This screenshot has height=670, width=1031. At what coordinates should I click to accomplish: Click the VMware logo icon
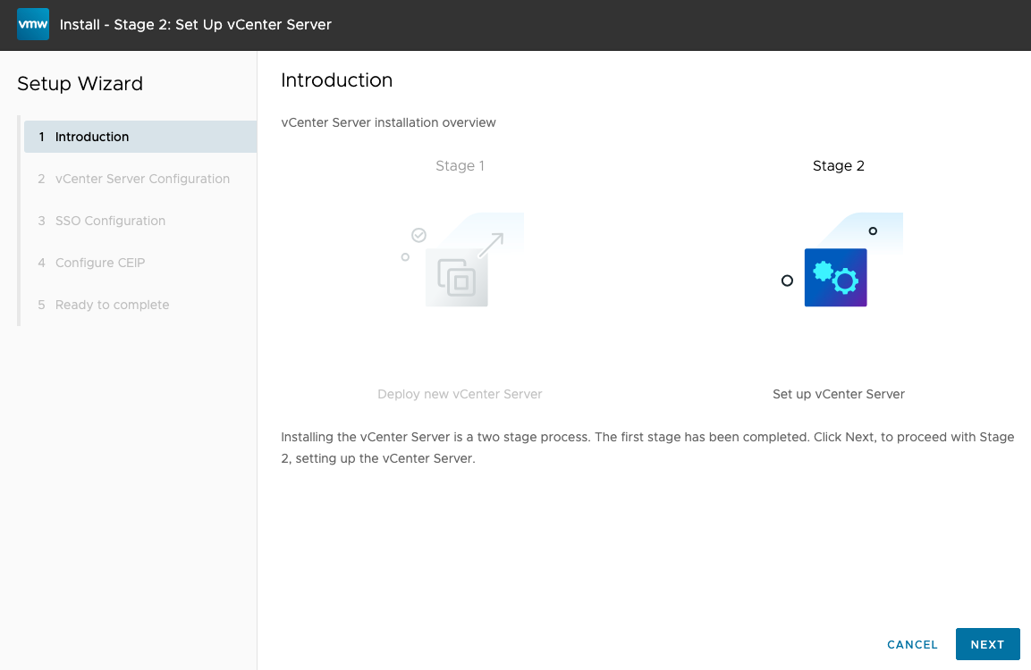point(33,24)
